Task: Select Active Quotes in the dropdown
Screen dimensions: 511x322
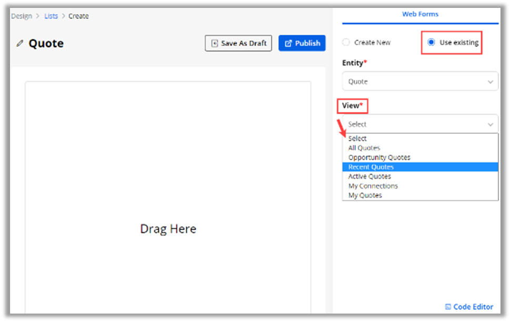Action: [x=369, y=177]
